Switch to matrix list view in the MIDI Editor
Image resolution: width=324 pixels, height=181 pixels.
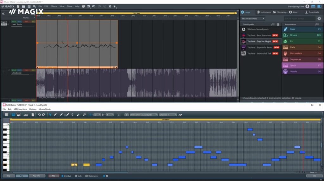[x=6, y=115]
